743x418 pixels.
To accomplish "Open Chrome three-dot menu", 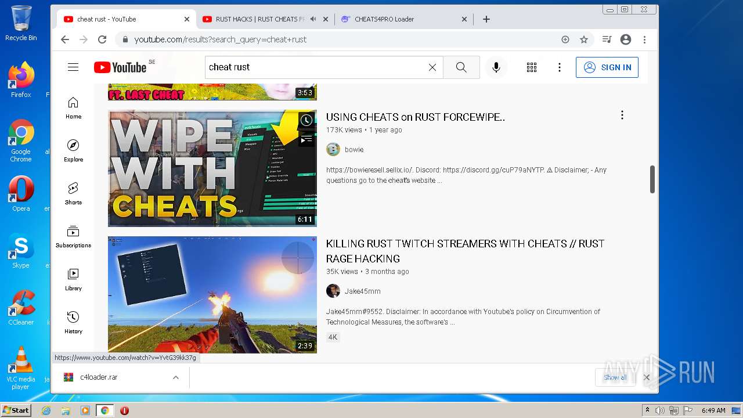I will (x=645, y=39).
